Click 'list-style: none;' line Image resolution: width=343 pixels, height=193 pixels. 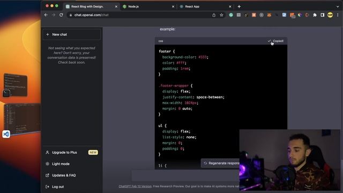179,137
